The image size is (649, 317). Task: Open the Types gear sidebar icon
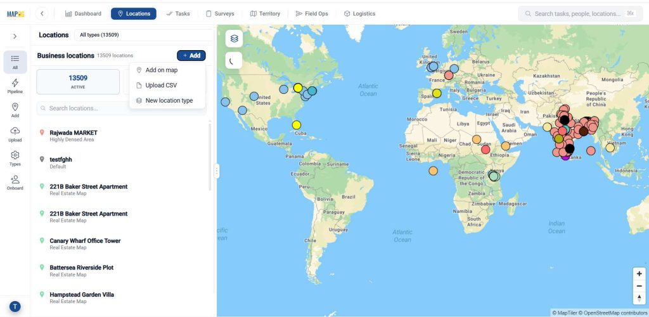15,158
